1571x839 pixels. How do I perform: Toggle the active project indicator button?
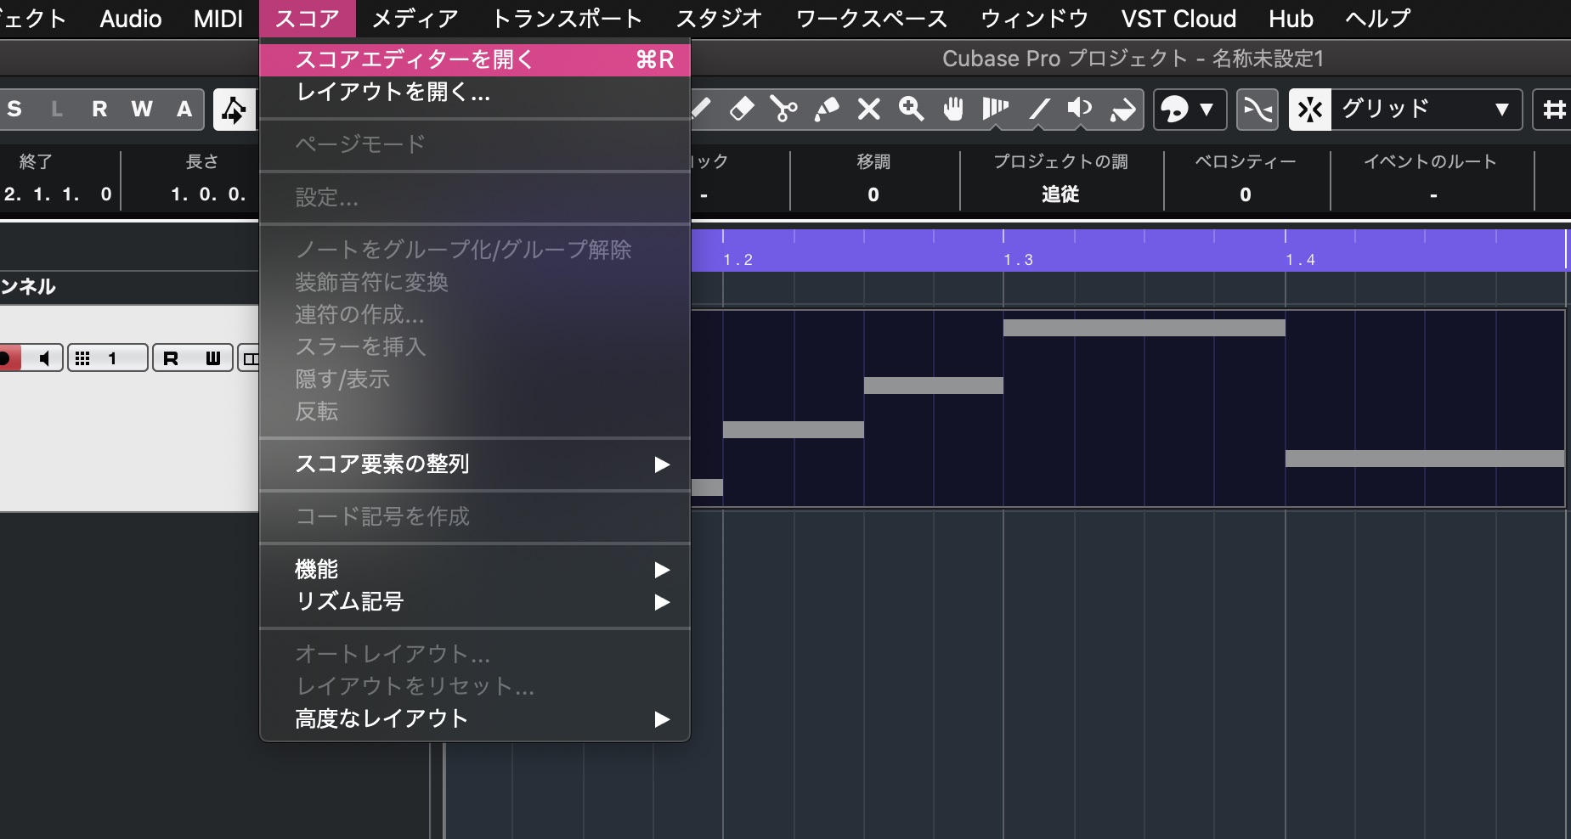point(234,110)
